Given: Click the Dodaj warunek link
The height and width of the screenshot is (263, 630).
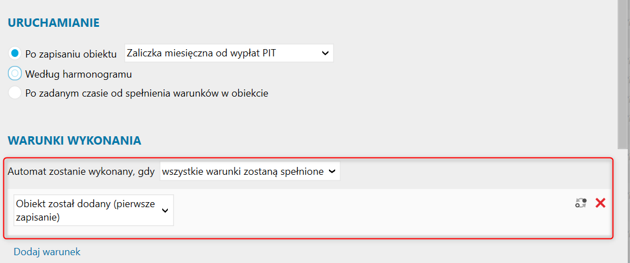Looking at the screenshot, I should [x=47, y=252].
